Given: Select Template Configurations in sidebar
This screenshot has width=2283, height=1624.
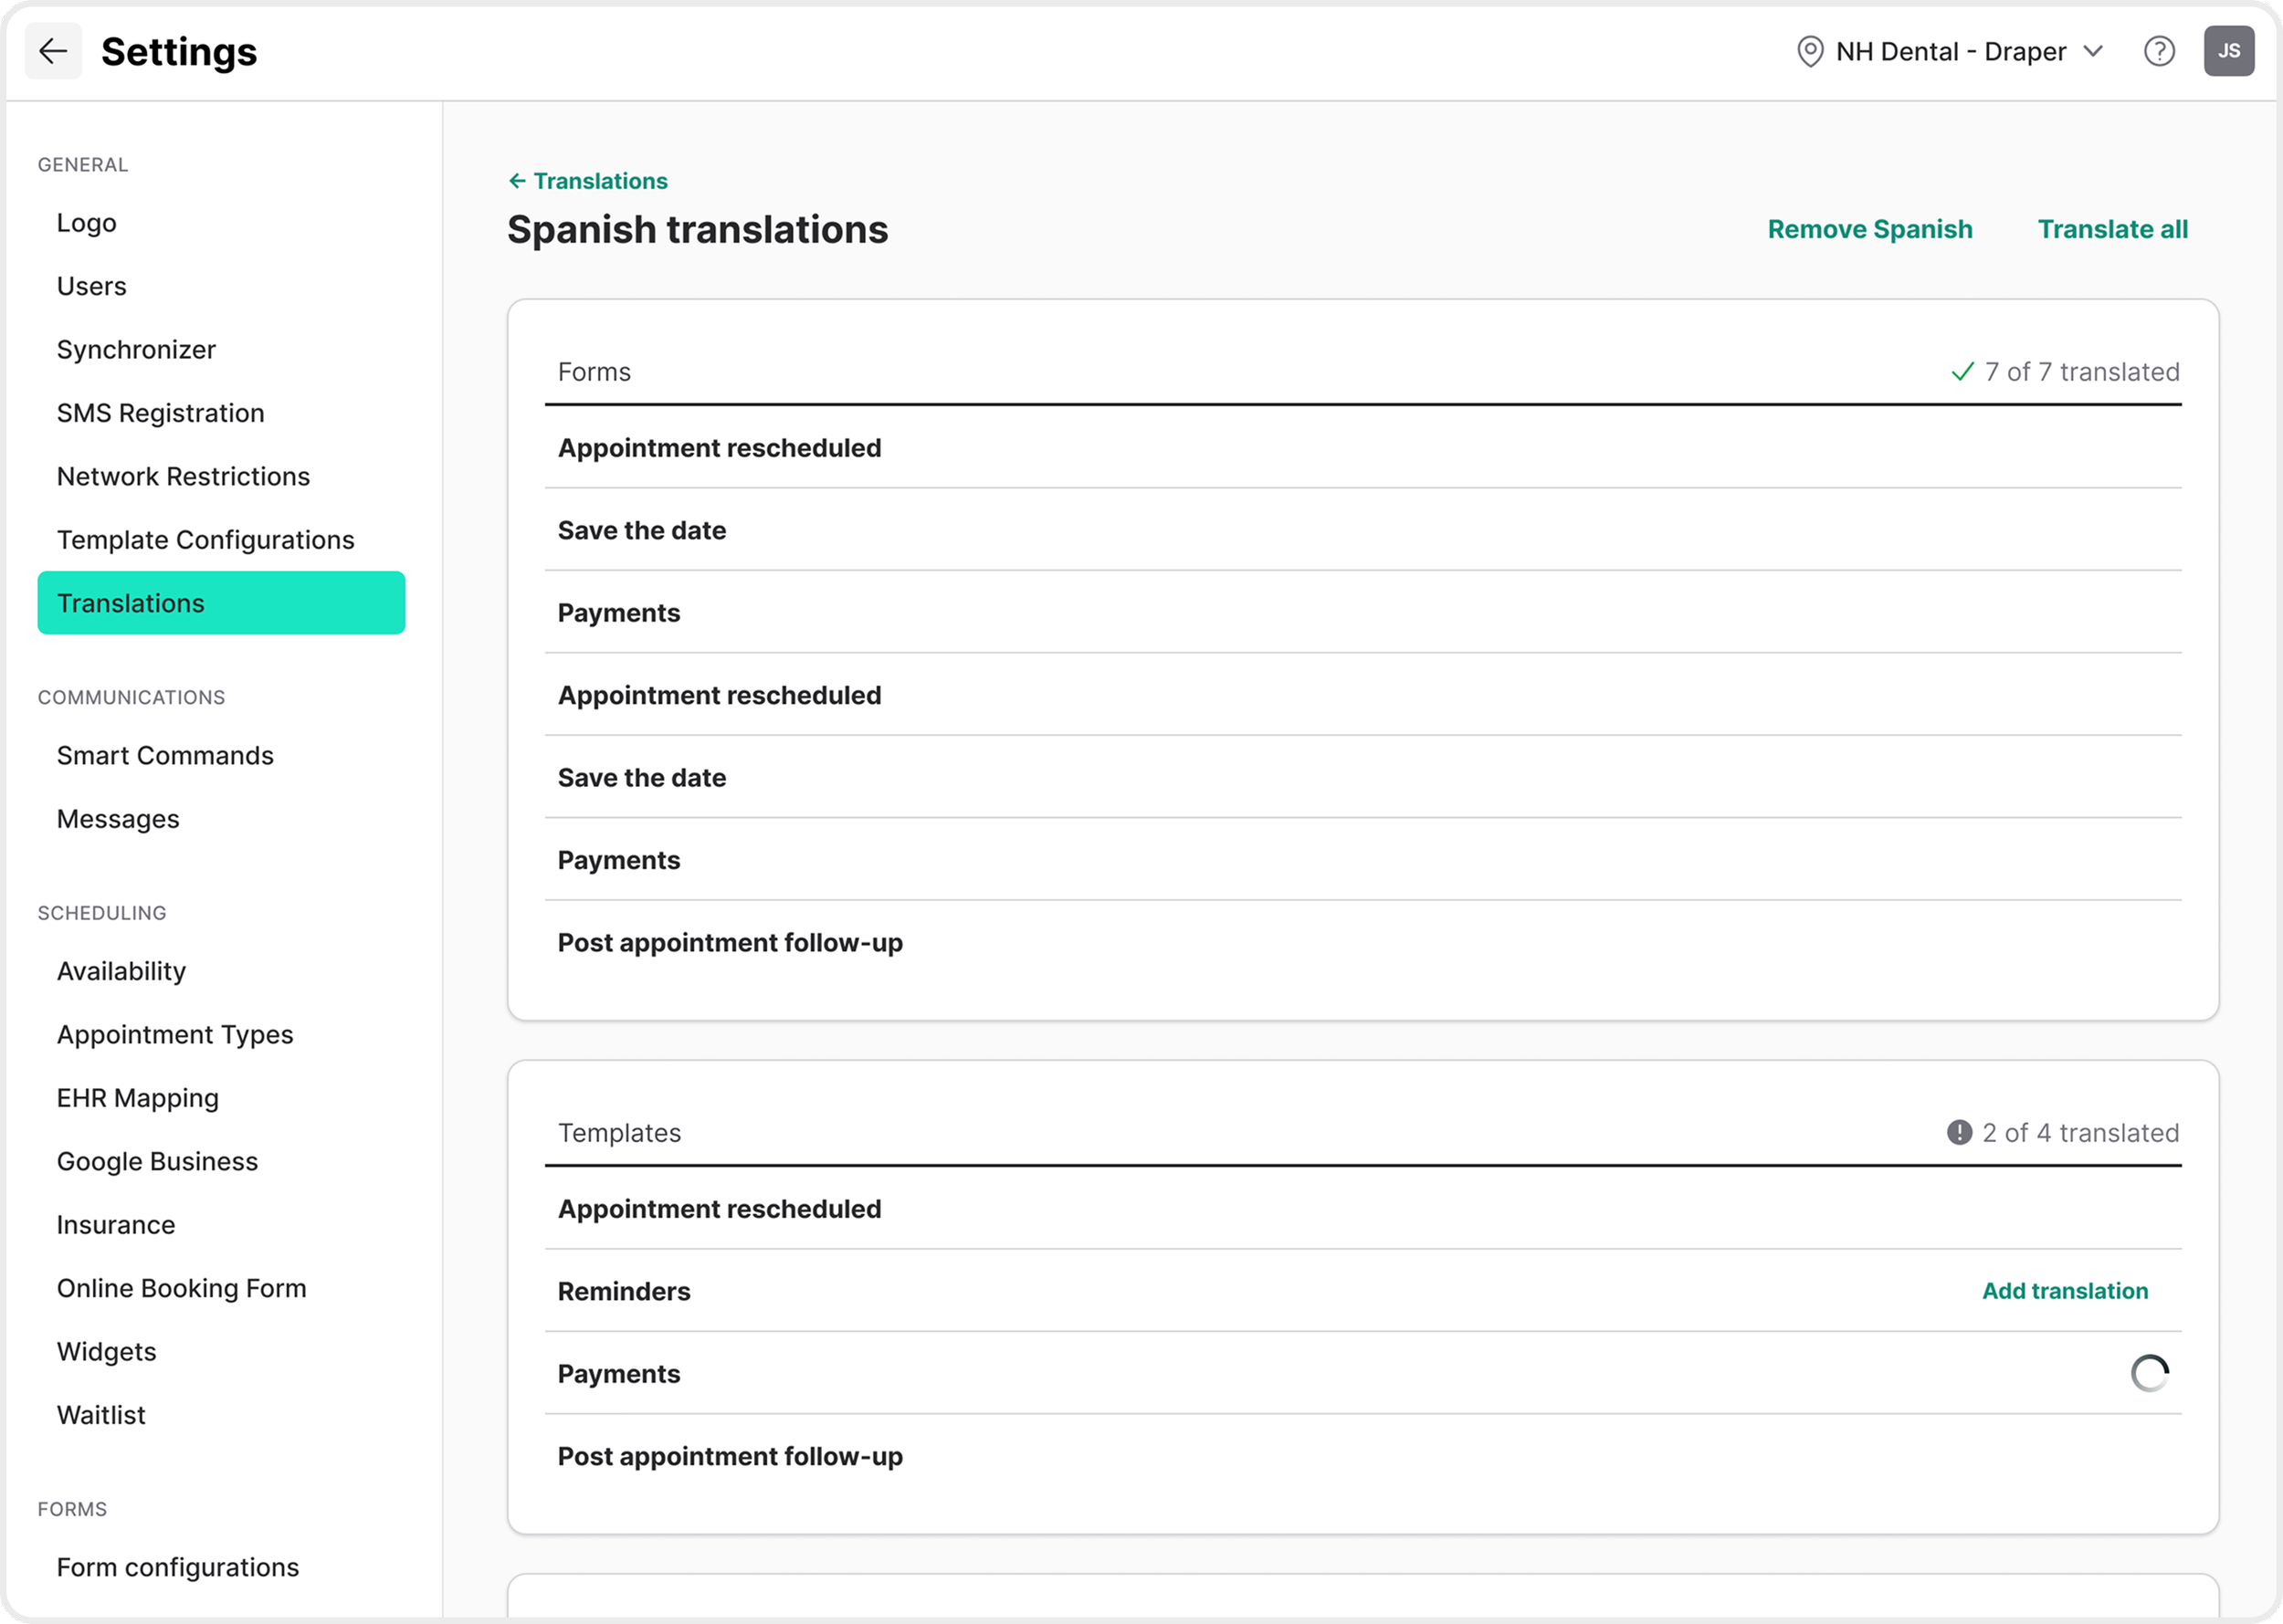Looking at the screenshot, I should pos(221,540).
